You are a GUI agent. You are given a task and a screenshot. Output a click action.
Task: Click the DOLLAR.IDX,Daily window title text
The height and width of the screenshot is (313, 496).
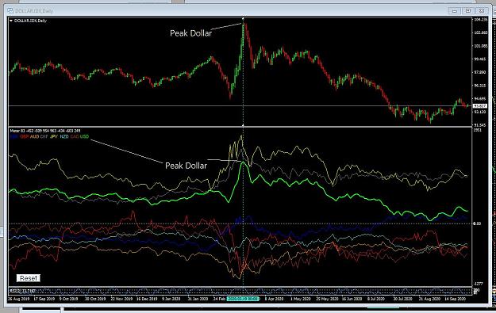pos(34,11)
